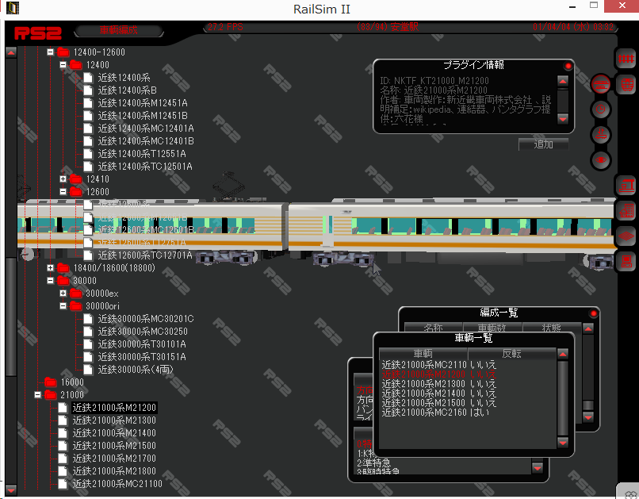The height and width of the screenshot is (499, 639).
Task: Click the file icon beside 近鉄12400系B
Action: coord(88,90)
